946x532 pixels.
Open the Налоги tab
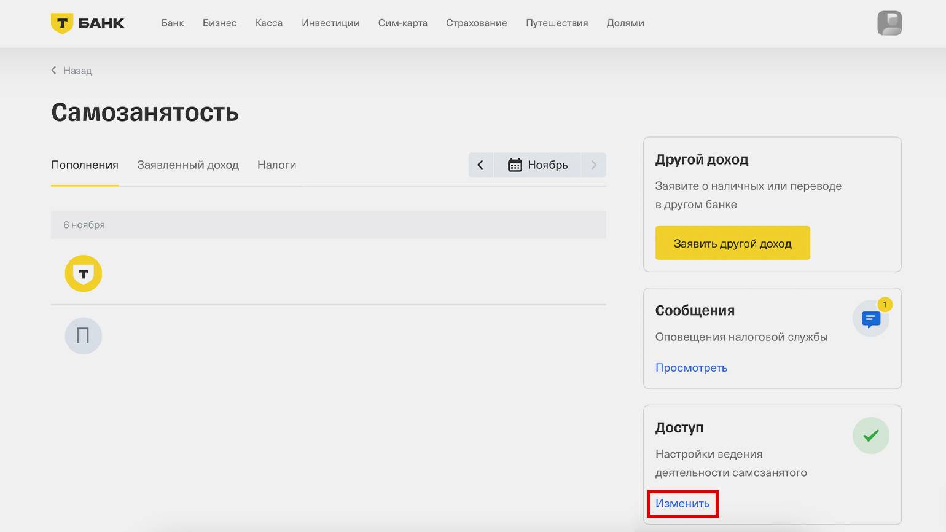tap(276, 165)
